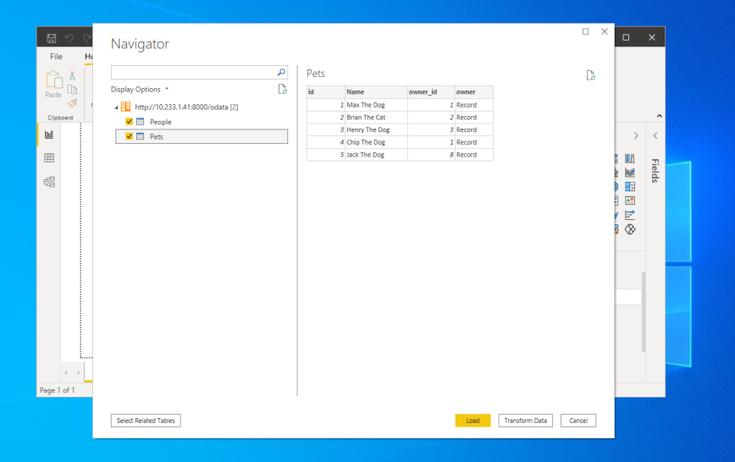Click the Copy icon in Clipboard group
735x462 pixels.
pos(72,90)
